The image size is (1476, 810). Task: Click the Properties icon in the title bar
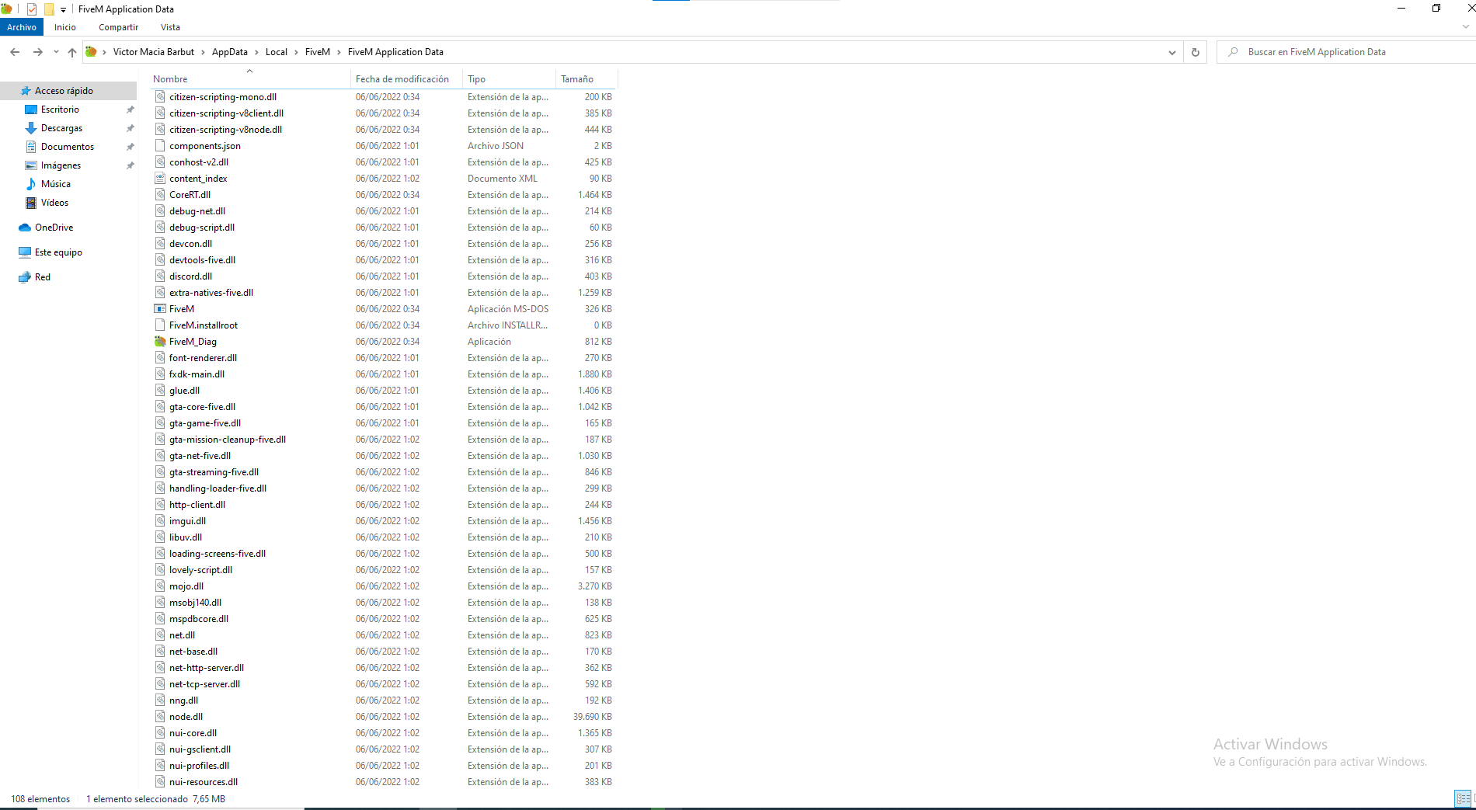tap(32, 9)
